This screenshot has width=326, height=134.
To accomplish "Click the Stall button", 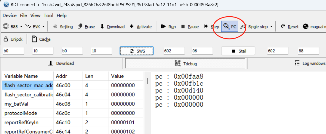I will (x=238, y=51).
